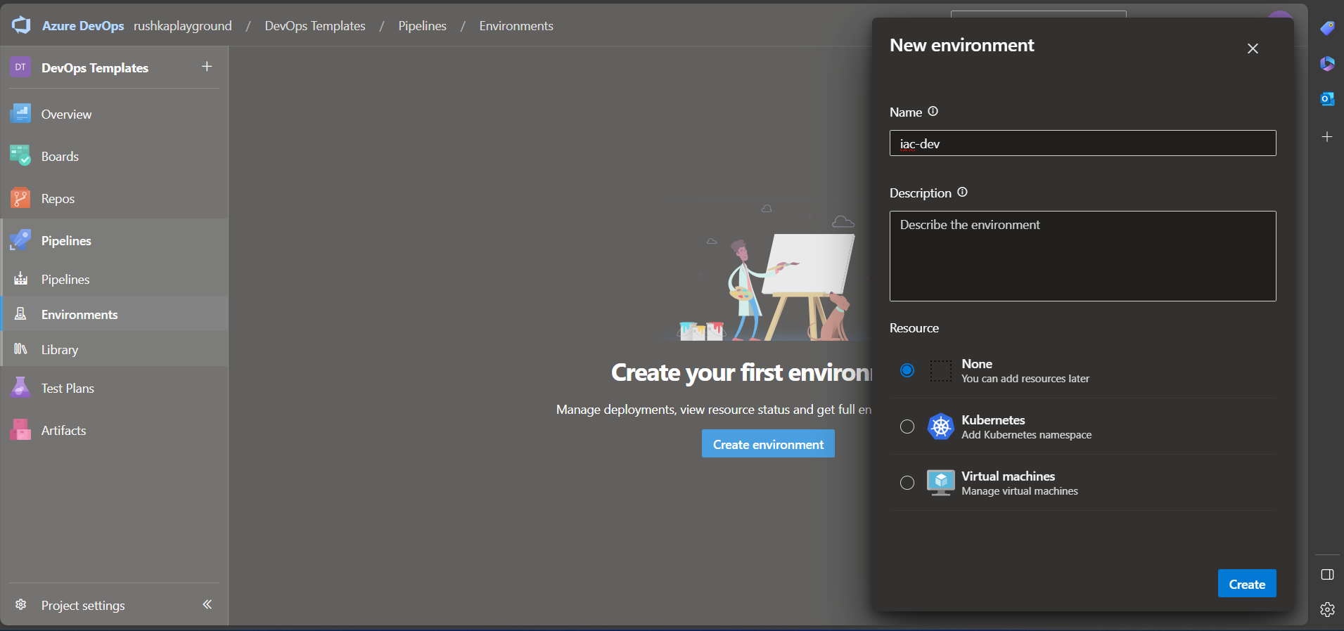Open Project settings text link
This screenshot has width=1344, height=631.
pyautogui.click(x=83, y=606)
